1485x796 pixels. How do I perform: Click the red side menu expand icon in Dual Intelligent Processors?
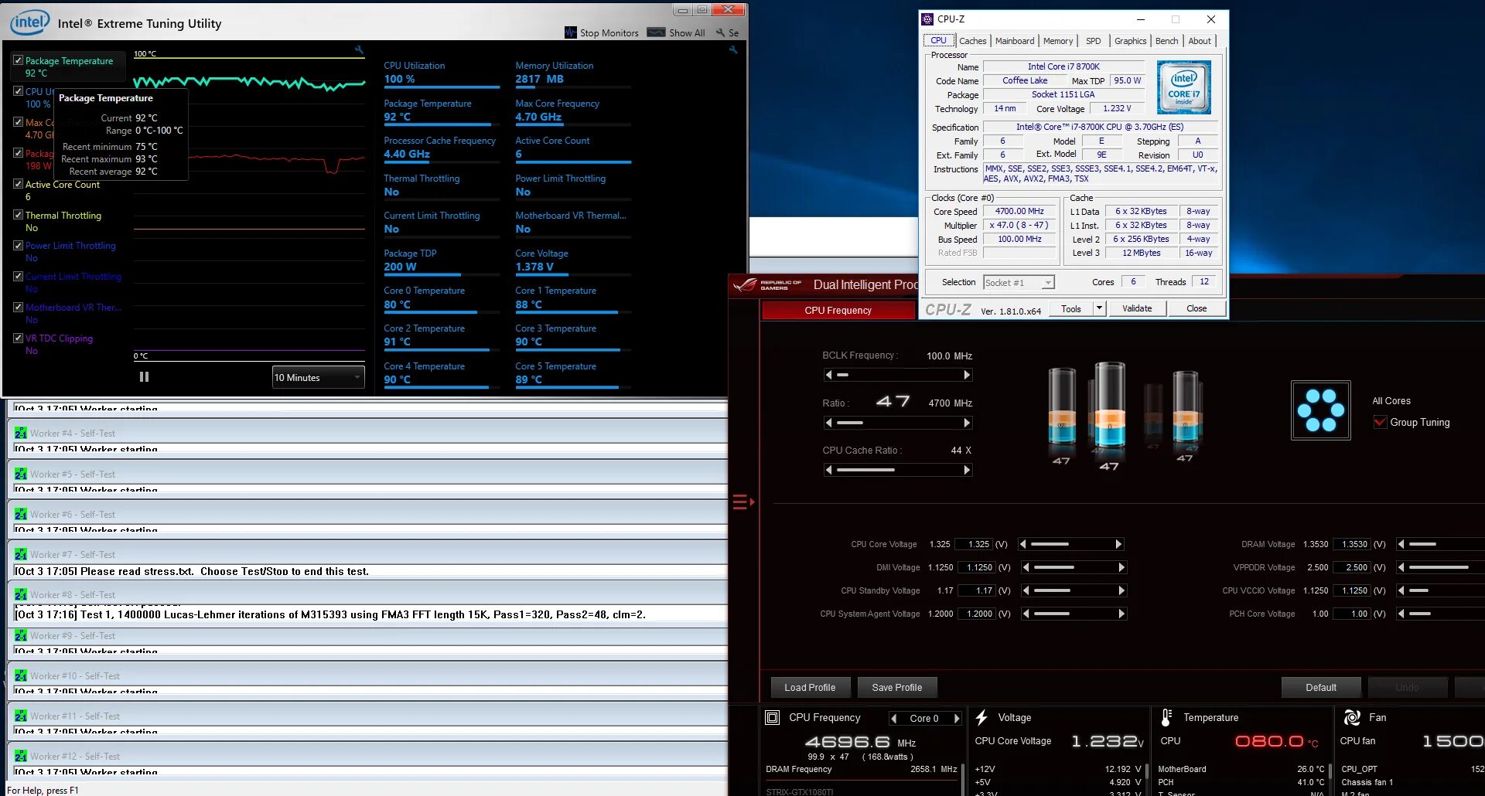point(742,502)
